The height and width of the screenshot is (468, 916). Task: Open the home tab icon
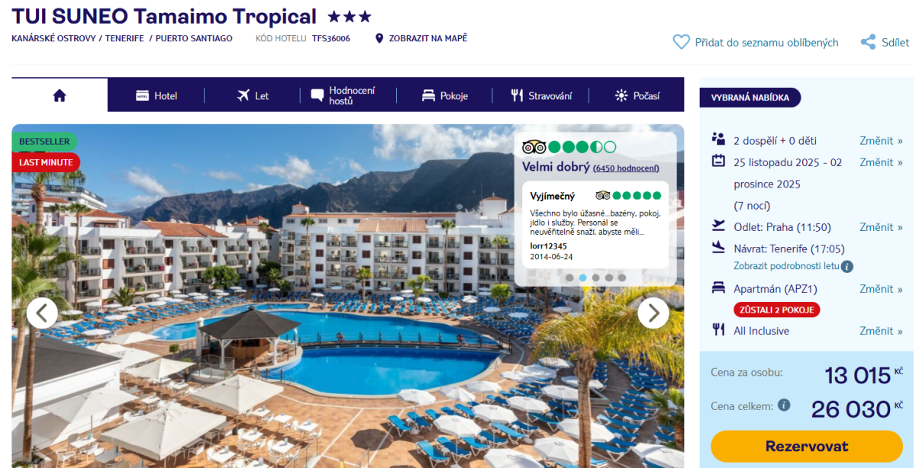(x=60, y=95)
